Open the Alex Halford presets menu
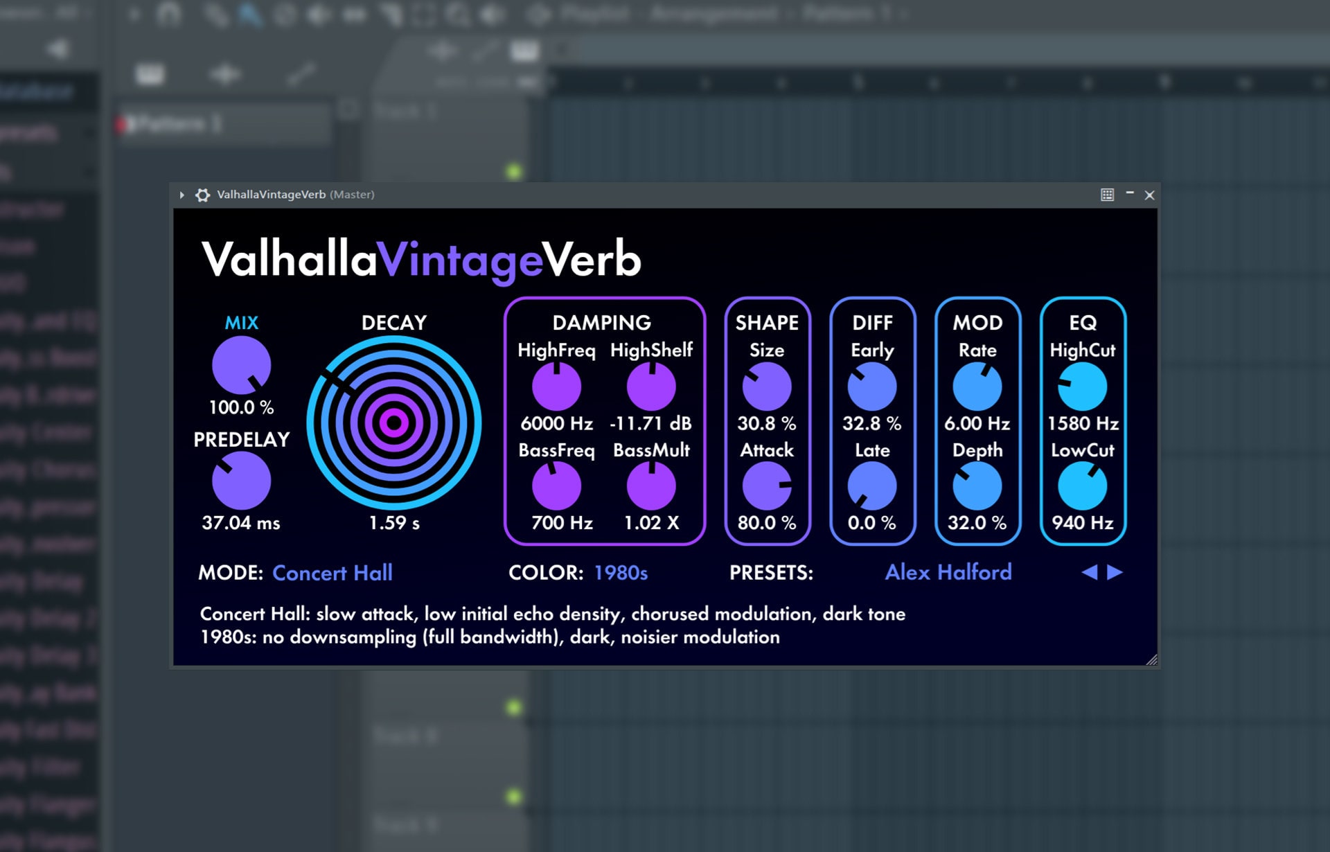The height and width of the screenshot is (852, 1330). coord(948,572)
